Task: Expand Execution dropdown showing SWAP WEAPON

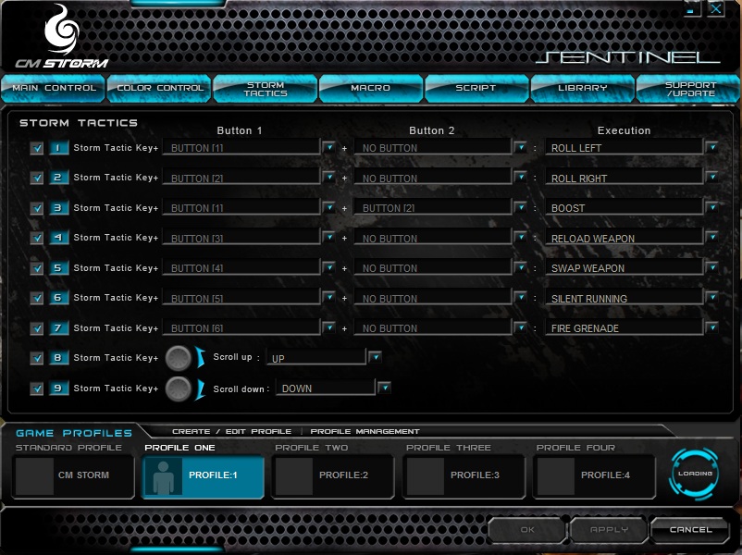Action: click(711, 267)
